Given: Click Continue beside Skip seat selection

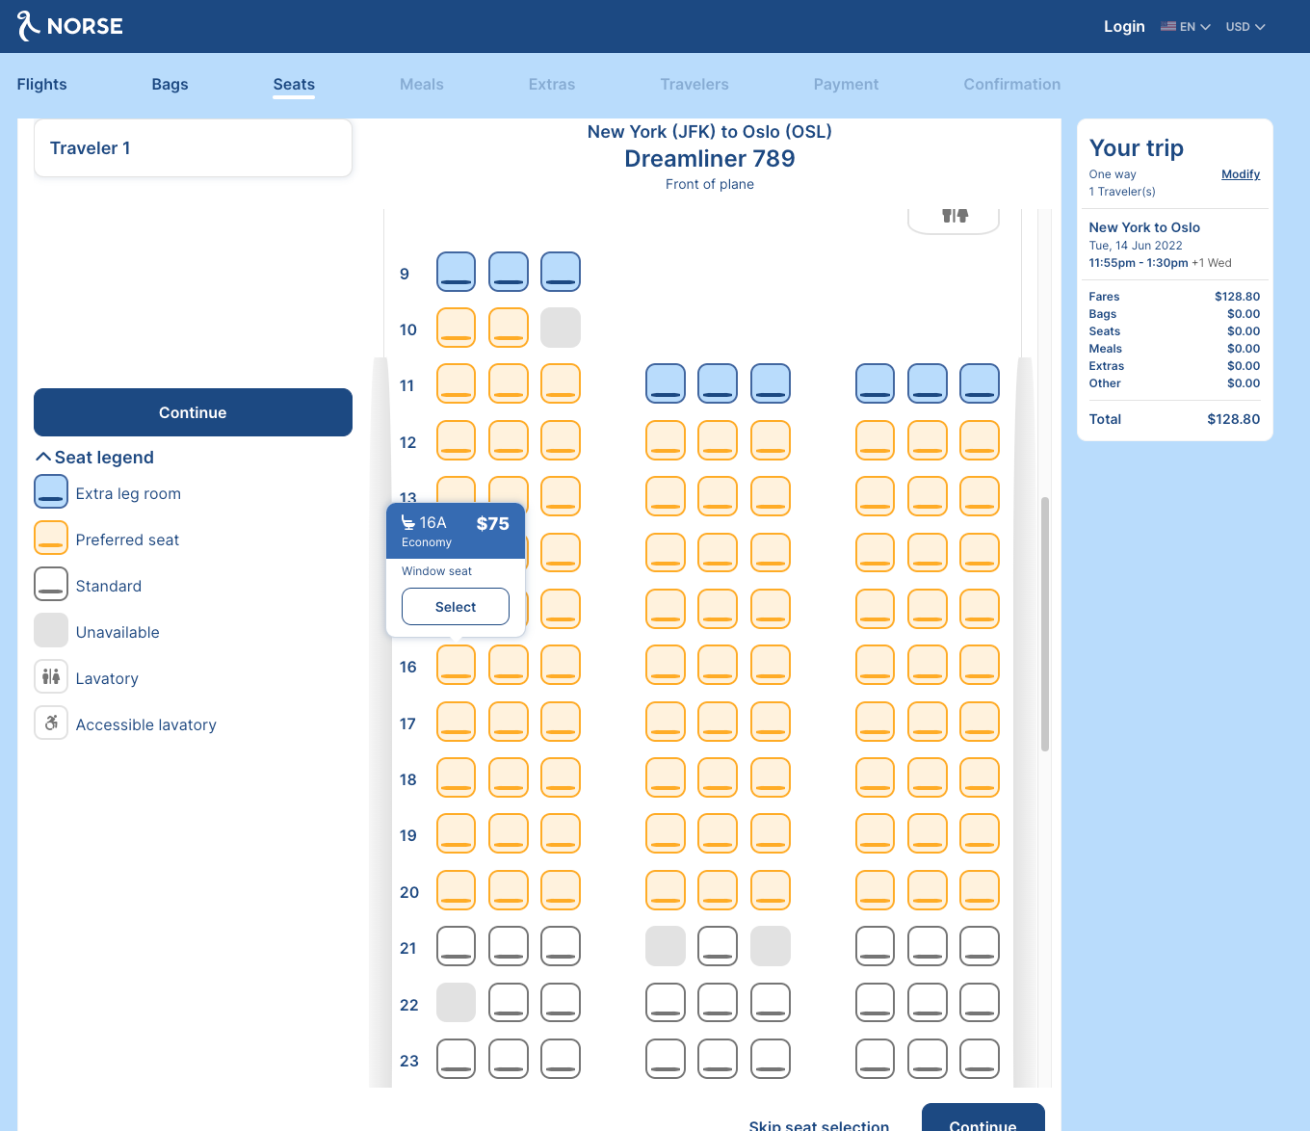Looking at the screenshot, I should (983, 1119).
